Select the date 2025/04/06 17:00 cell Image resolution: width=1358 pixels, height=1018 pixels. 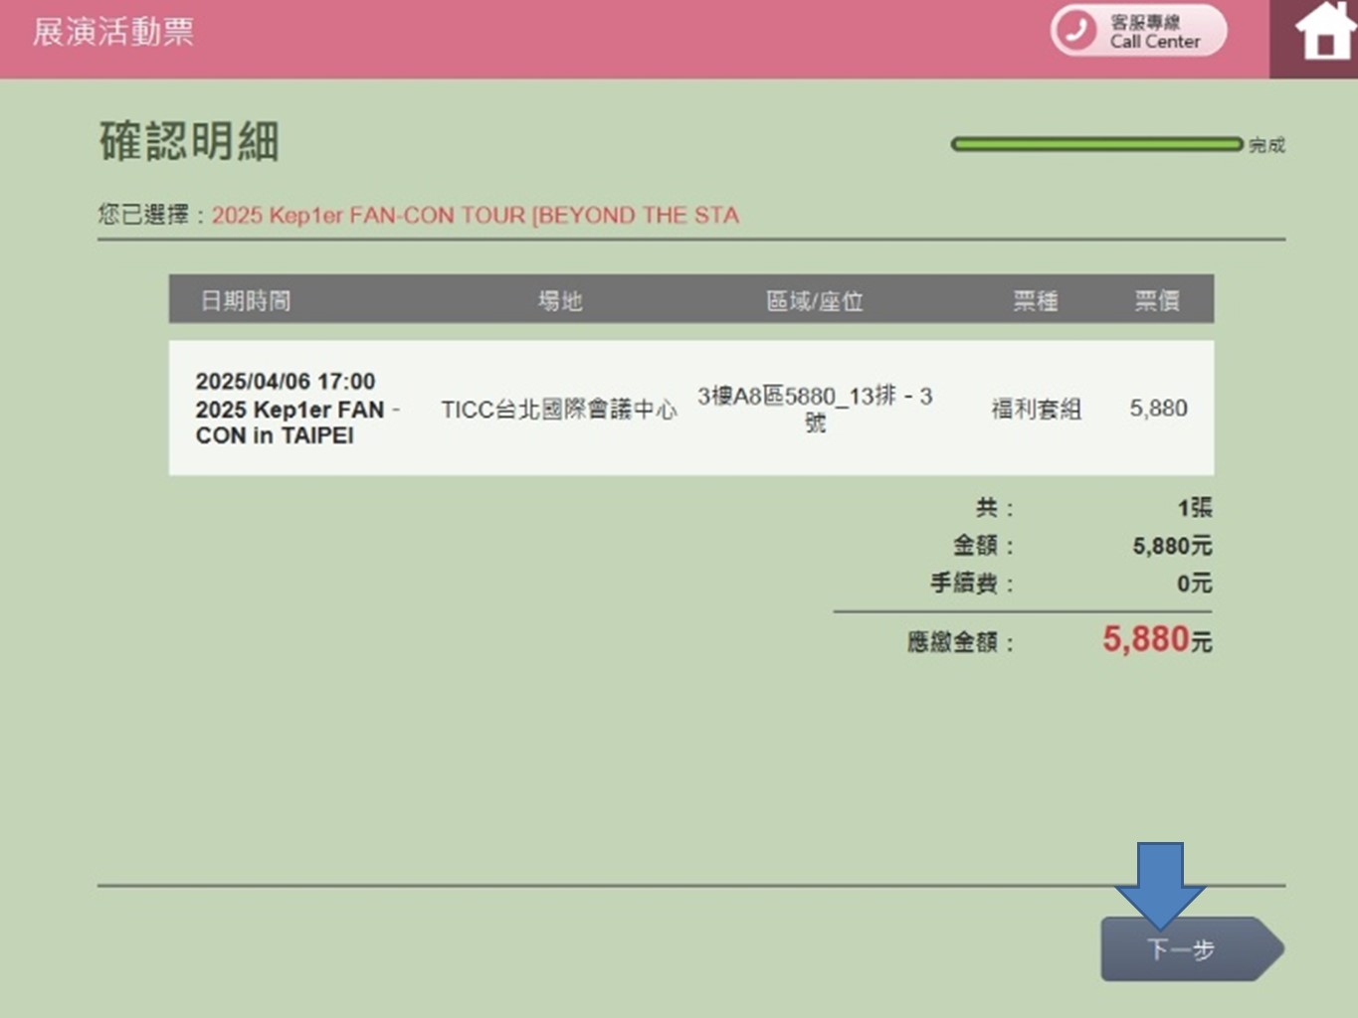pyautogui.click(x=286, y=382)
